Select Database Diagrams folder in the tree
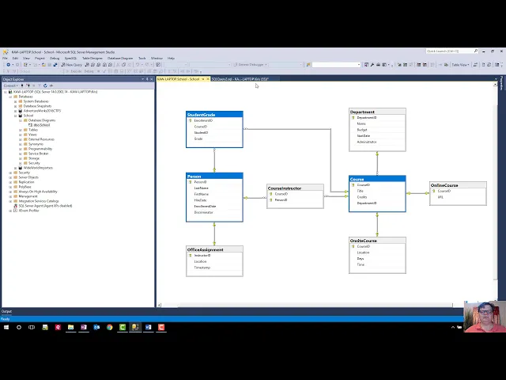The image size is (506, 380). pos(42,120)
